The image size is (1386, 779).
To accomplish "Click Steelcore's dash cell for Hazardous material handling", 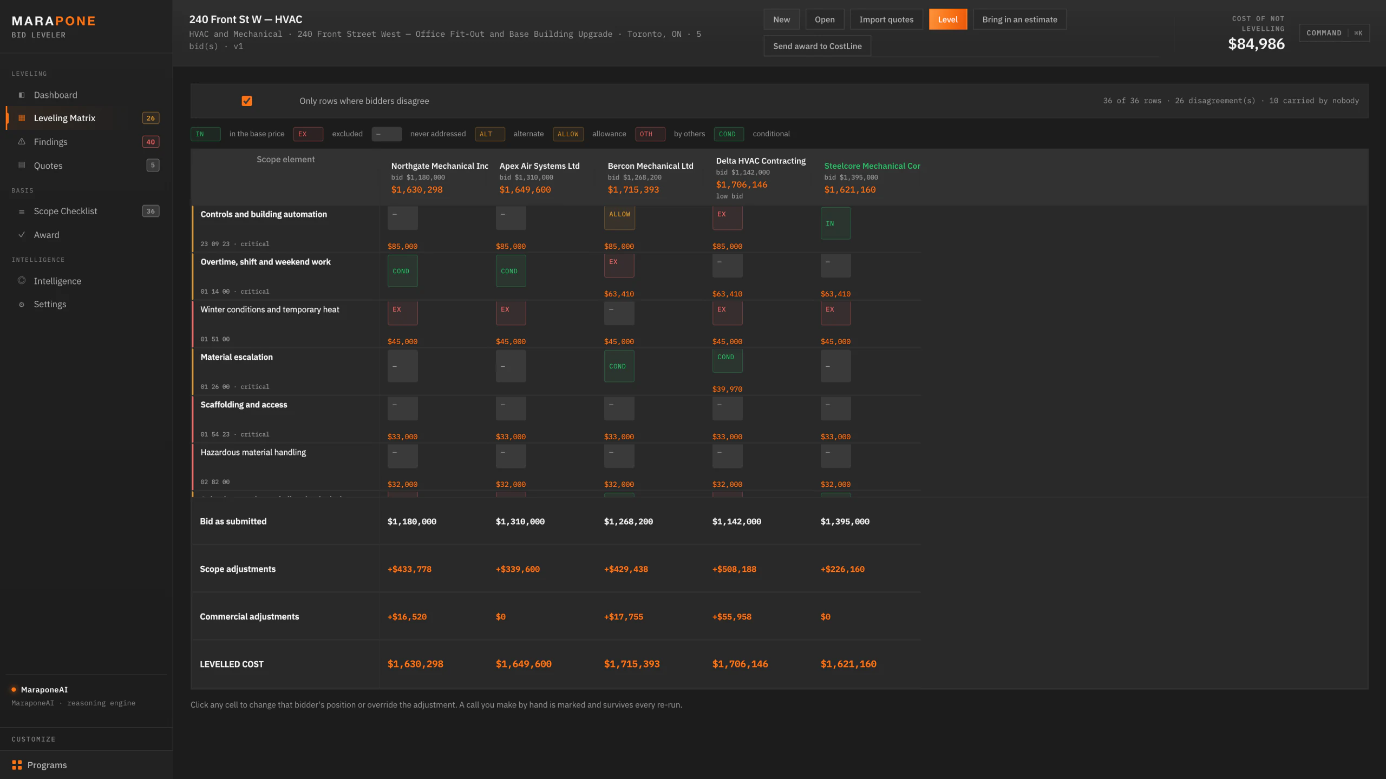I will coord(835,456).
